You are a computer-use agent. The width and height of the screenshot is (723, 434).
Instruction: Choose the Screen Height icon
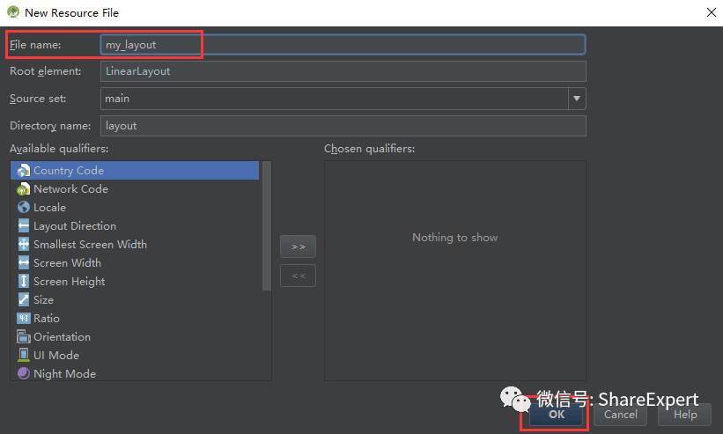click(x=24, y=281)
